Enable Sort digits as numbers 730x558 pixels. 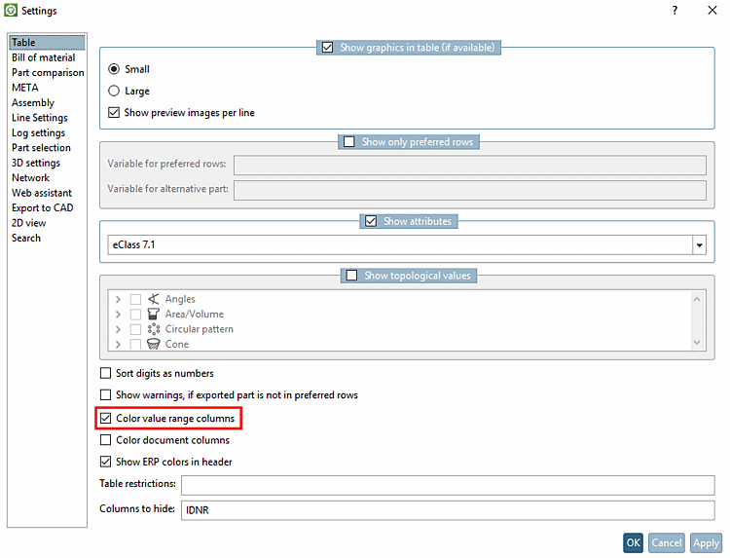[106, 373]
